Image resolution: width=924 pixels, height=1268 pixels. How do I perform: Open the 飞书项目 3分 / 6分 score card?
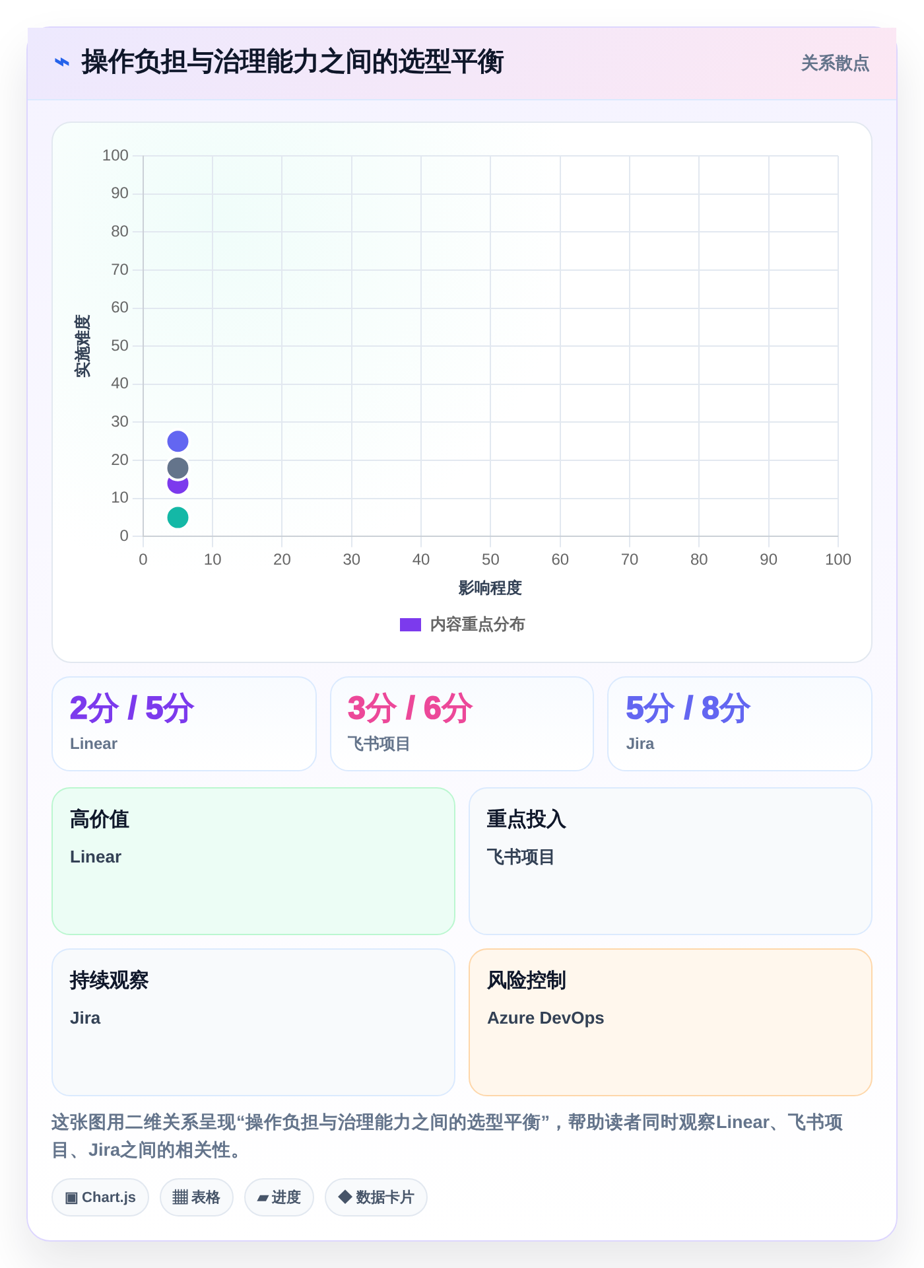pyautogui.click(x=462, y=724)
